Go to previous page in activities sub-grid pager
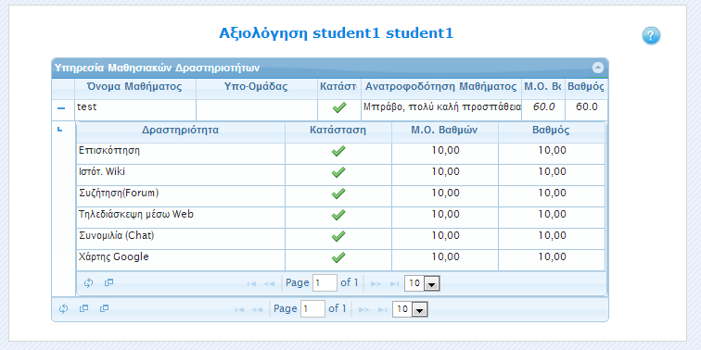Image resolution: width=701 pixels, height=350 pixels. [x=269, y=283]
